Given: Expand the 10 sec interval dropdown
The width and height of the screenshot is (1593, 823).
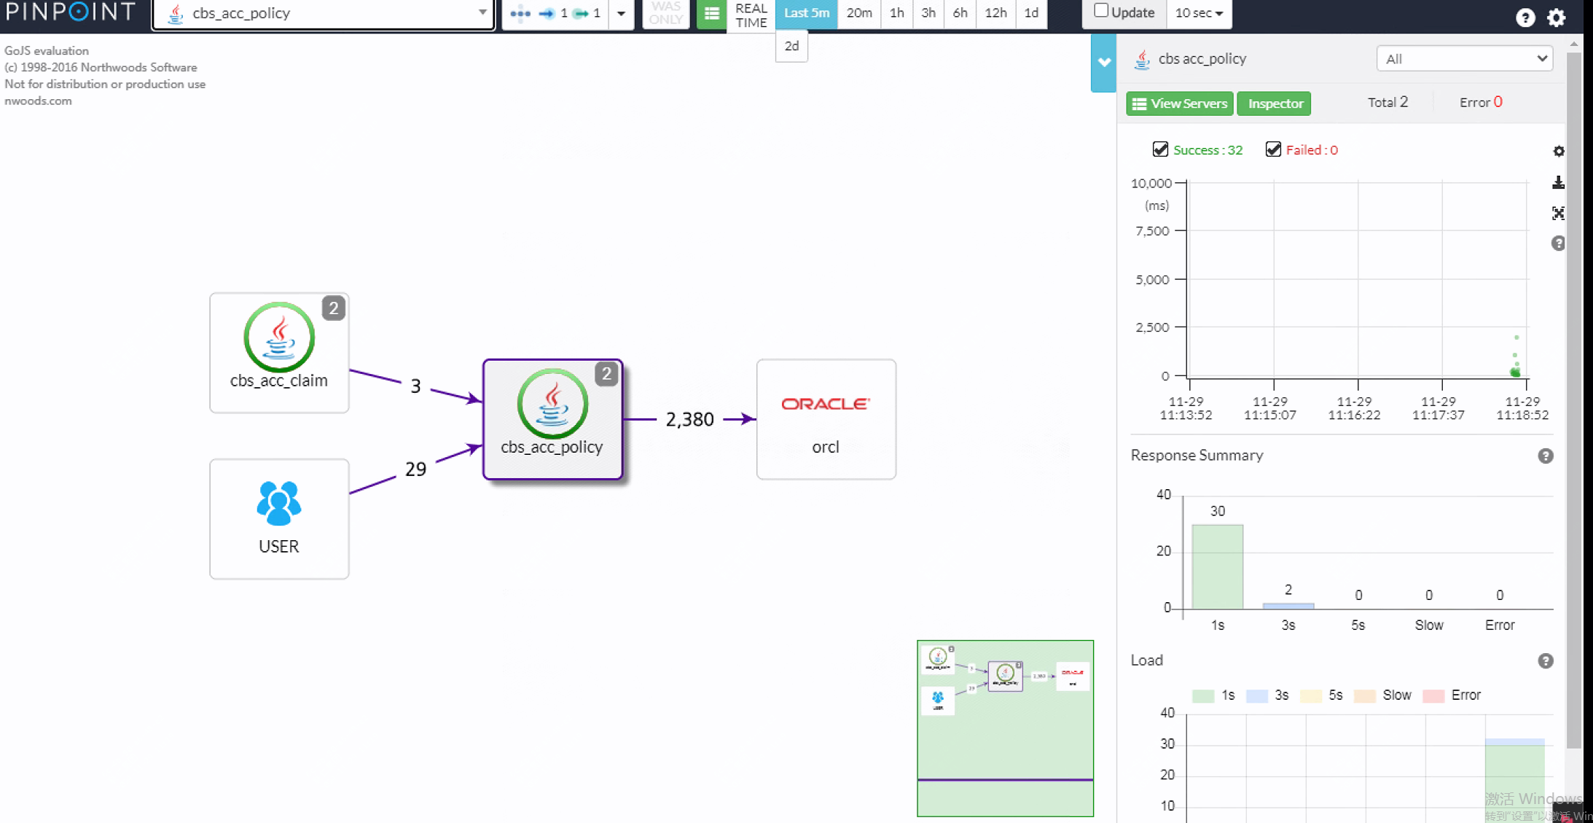Looking at the screenshot, I should pos(1198,13).
